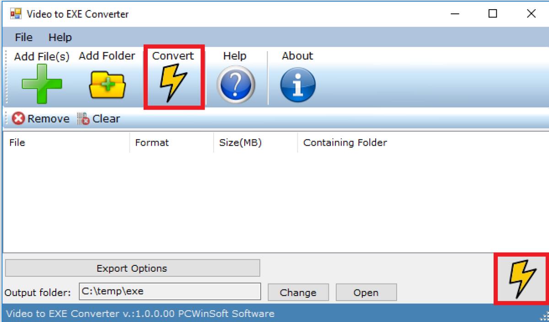Open the File menu
This screenshot has width=549, height=322.
(22, 37)
